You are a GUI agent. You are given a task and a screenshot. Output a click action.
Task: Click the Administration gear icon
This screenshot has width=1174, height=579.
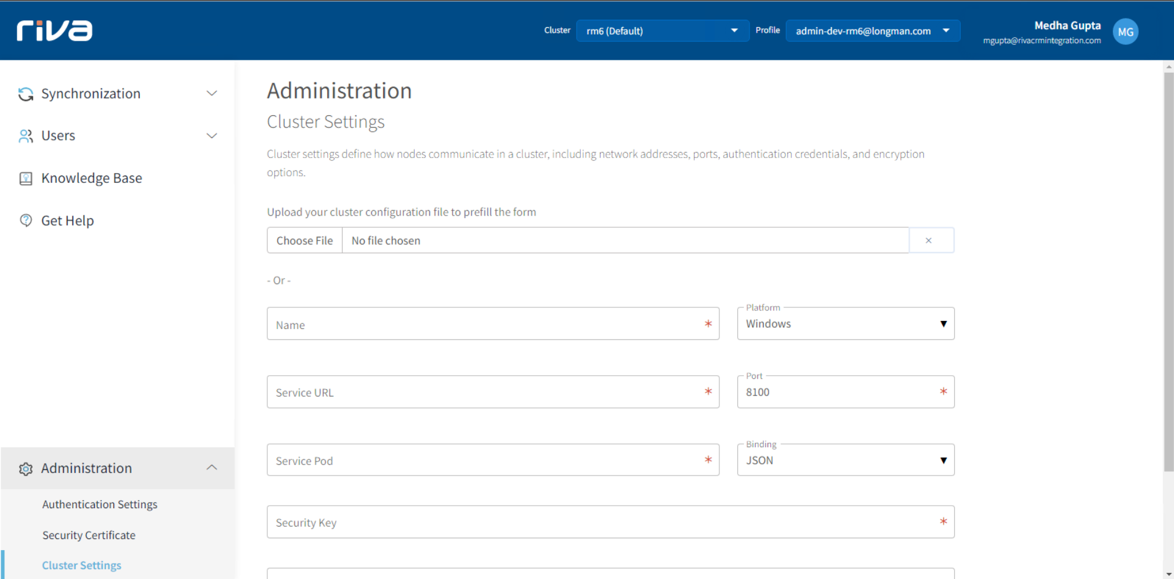tap(25, 468)
